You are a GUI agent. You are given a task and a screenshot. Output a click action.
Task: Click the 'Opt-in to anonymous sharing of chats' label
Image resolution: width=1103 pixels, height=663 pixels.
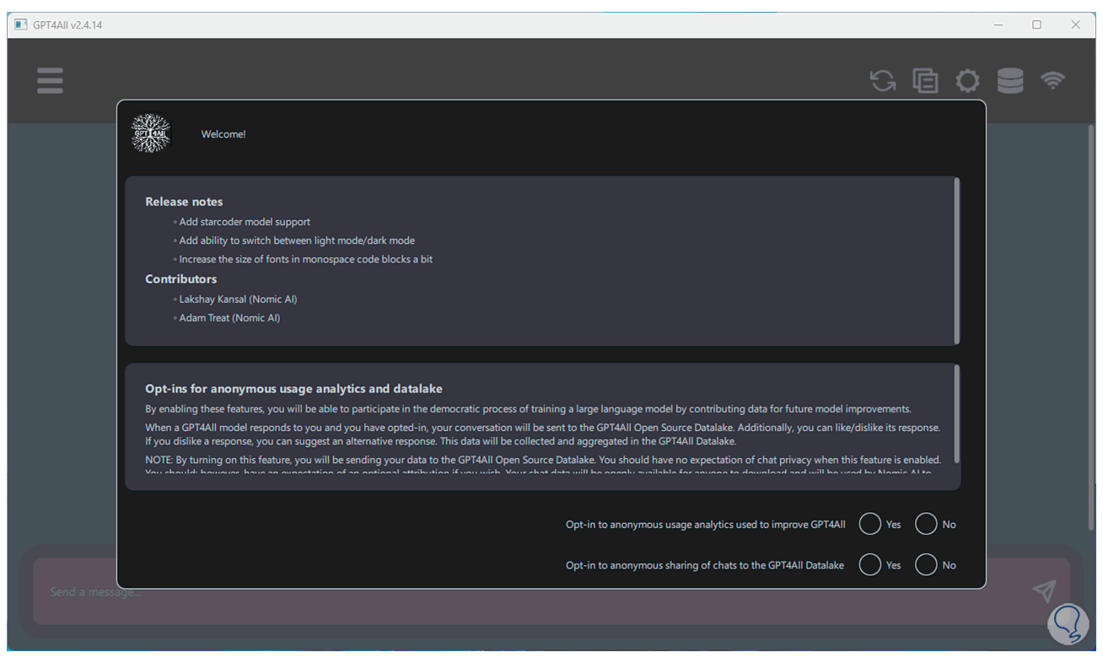[x=704, y=566]
